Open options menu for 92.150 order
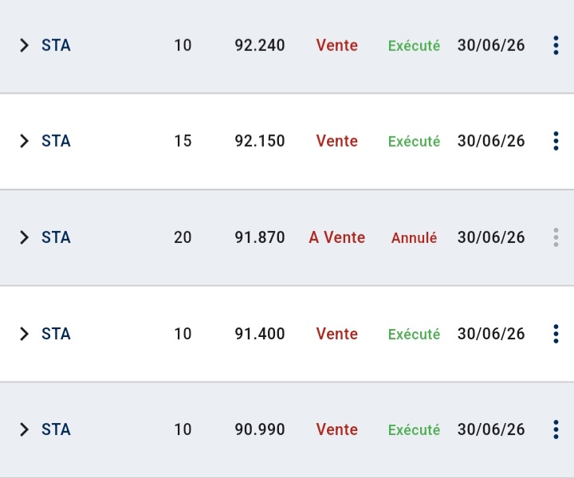This screenshot has height=478, width=574. 556,141
